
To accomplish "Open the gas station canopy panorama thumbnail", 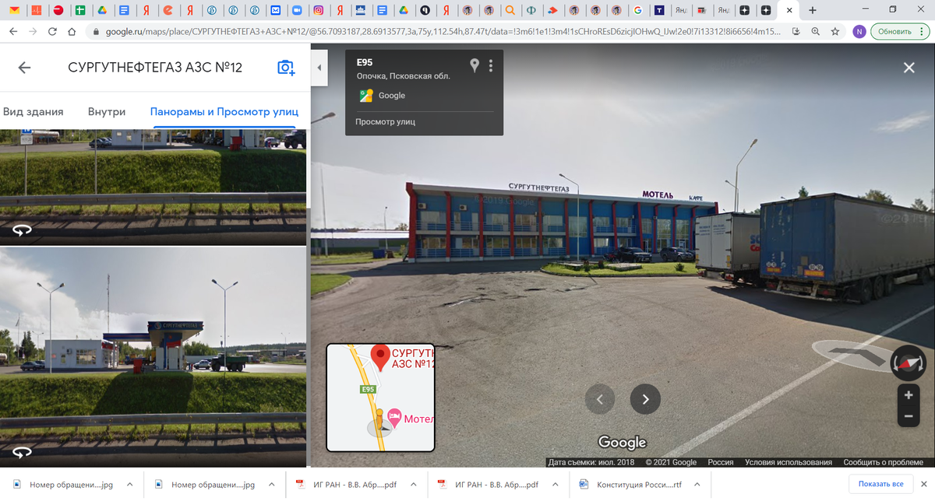I will (153, 356).
